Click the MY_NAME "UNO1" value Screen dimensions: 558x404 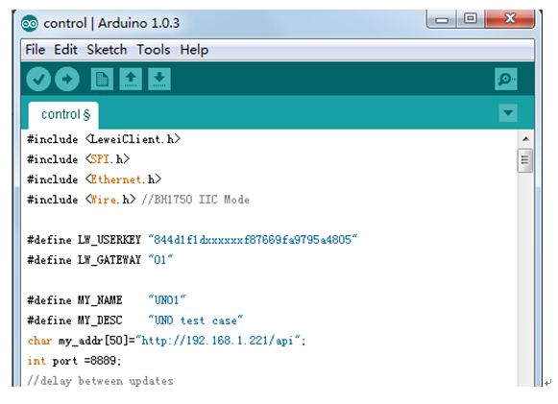(x=167, y=299)
